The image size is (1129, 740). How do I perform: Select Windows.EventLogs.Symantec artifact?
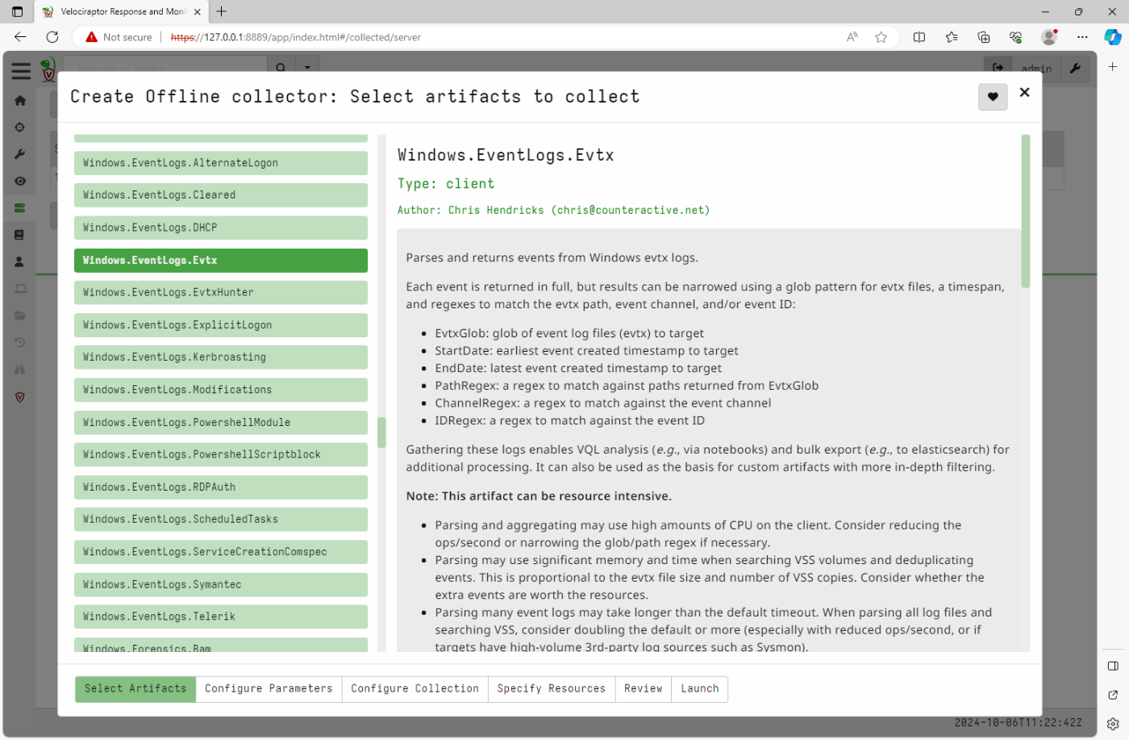pyautogui.click(x=221, y=584)
